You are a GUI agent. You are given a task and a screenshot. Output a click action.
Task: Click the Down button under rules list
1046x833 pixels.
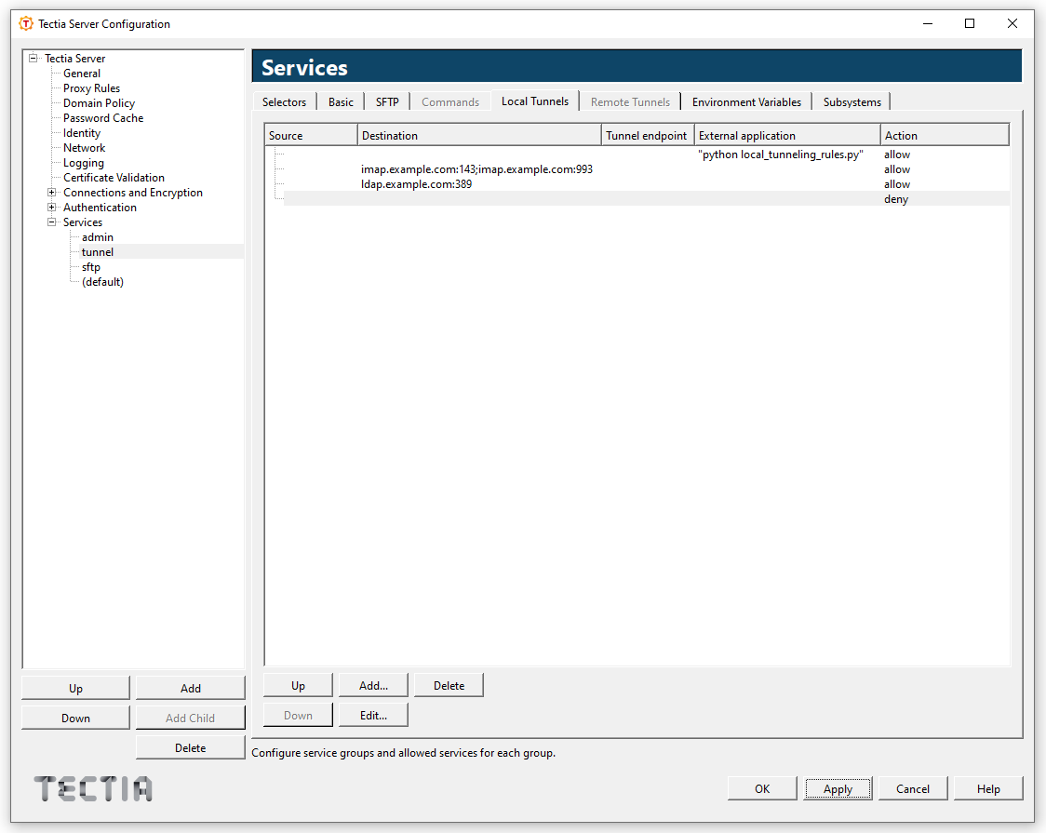[298, 715]
